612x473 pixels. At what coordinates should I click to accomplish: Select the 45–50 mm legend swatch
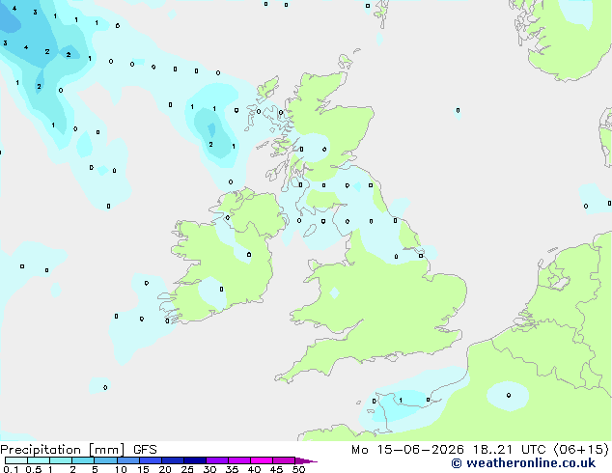point(284,460)
